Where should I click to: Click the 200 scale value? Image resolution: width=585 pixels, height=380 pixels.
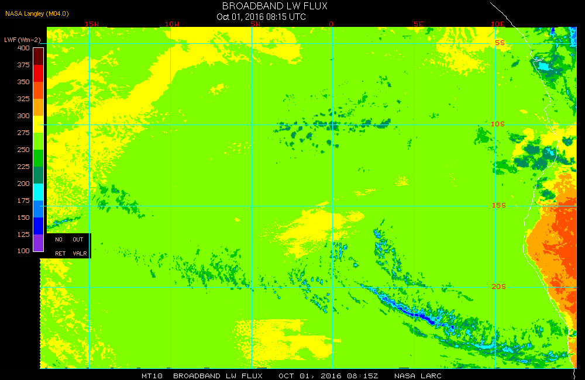point(23,184)
